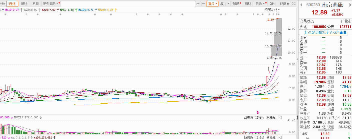Image resolution: width=352 pixels, height=139 pixels.
Task: Select the 买三 bid row at 12.87
Action: tap(325, 65)
